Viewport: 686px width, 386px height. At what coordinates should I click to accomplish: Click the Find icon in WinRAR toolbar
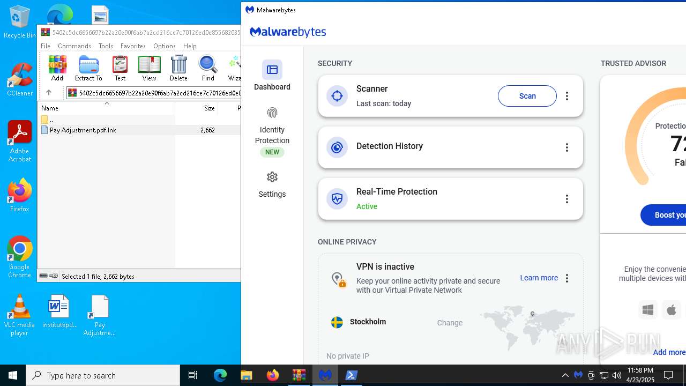[208, 69]
